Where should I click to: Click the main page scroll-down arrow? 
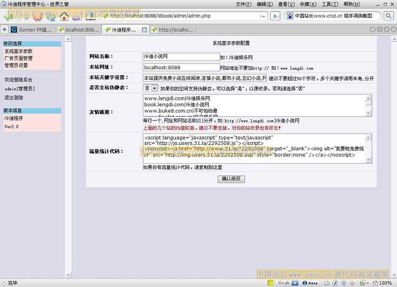tap(394, 275)
